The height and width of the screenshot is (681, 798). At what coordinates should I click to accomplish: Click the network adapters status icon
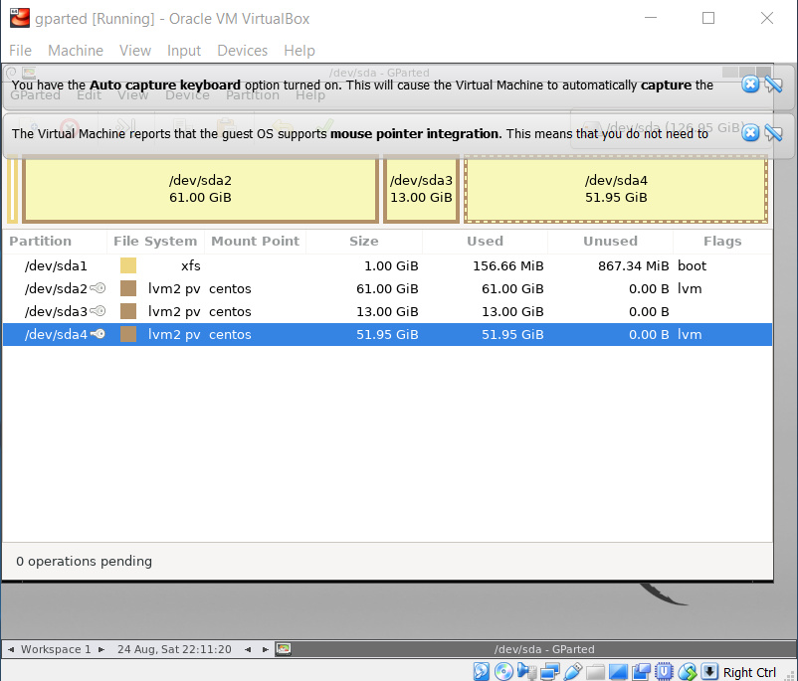pos(549,671)
